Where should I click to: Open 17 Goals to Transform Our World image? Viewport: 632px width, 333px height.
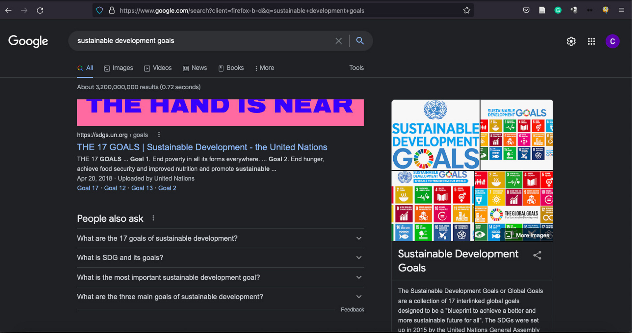tap(433, 206)
